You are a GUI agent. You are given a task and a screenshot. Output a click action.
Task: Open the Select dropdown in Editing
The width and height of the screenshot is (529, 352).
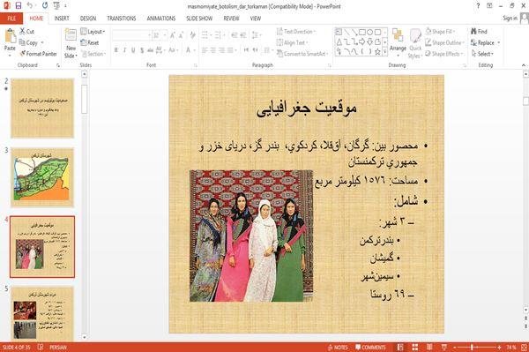[x=482, y=54]
